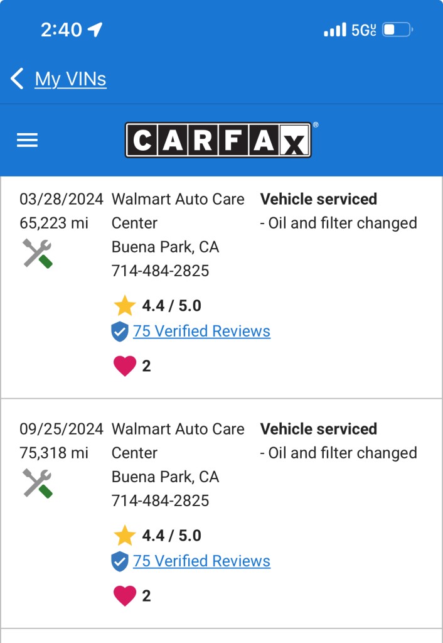The height and width of the screenshot is (643, 443).
Task: Tap the star rating icon in second record
Action: [125, 535]
